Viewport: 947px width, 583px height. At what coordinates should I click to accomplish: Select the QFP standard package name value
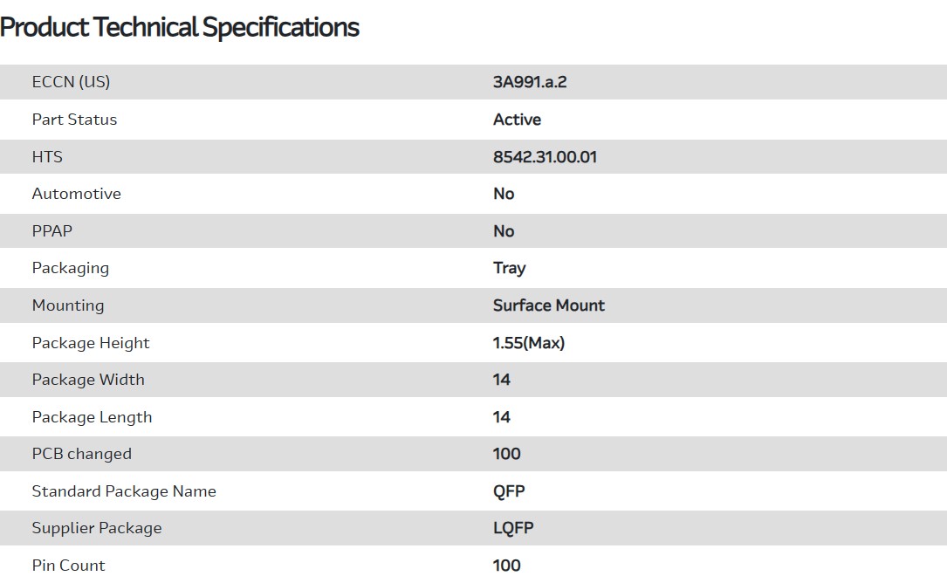[509, 491]
